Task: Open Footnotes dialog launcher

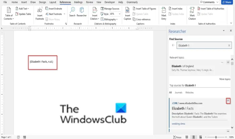Action: click(x=66, y=24)
